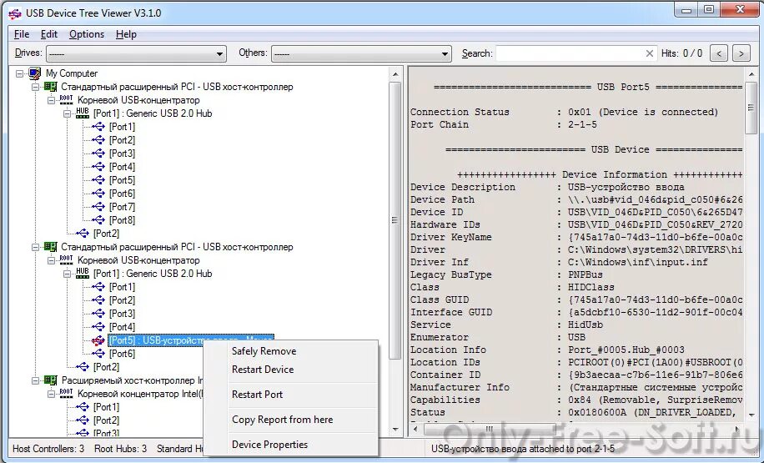
Task: Select [Port4] under second Generic hub
Action: 122,327
